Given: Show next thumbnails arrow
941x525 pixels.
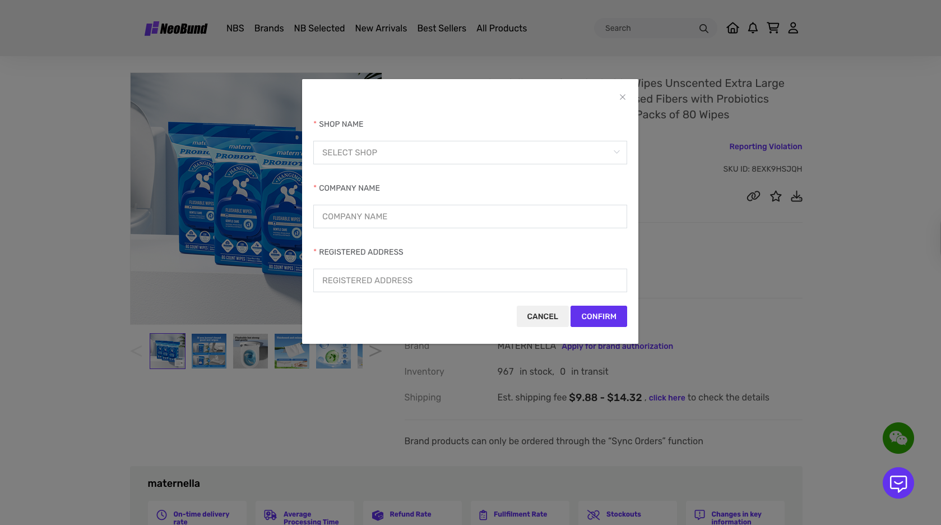Looking at the screenshot, I should [x=376, y=351].
